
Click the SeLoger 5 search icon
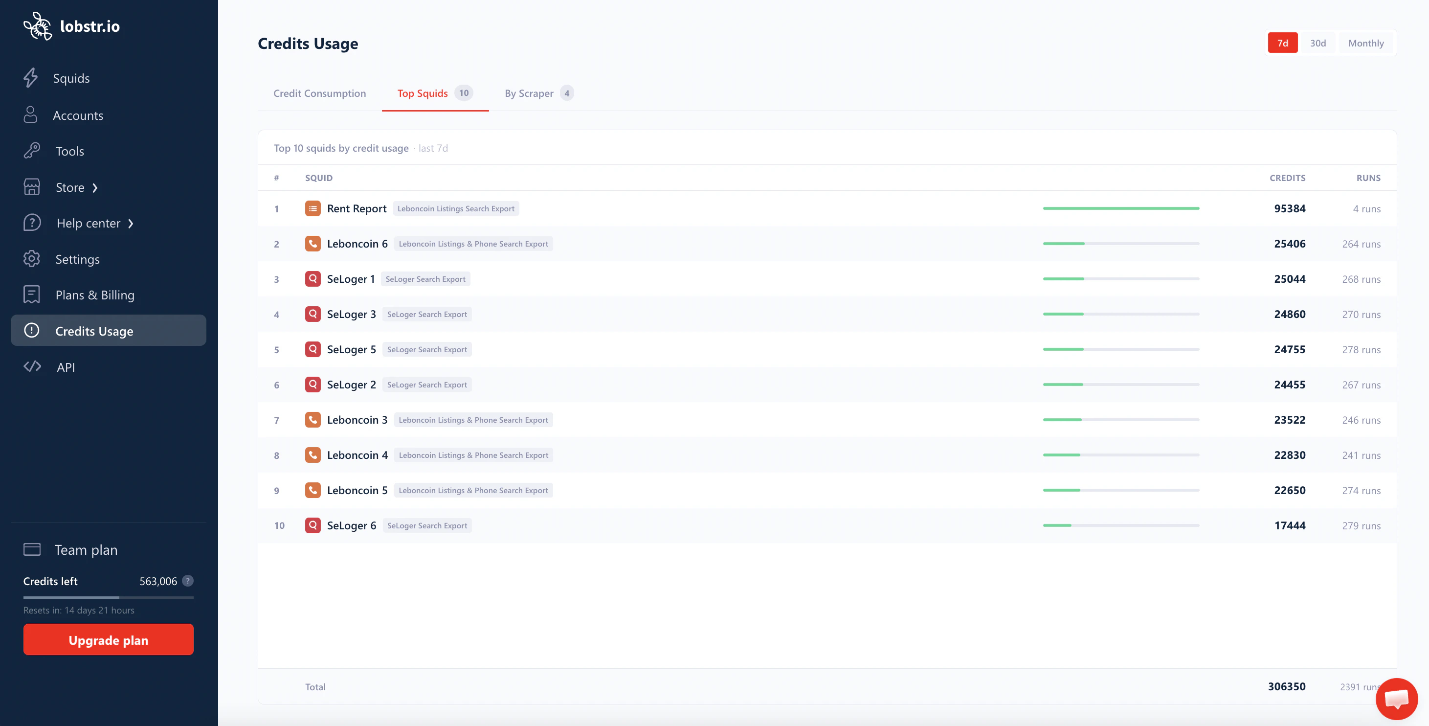[x=313, y=349]
